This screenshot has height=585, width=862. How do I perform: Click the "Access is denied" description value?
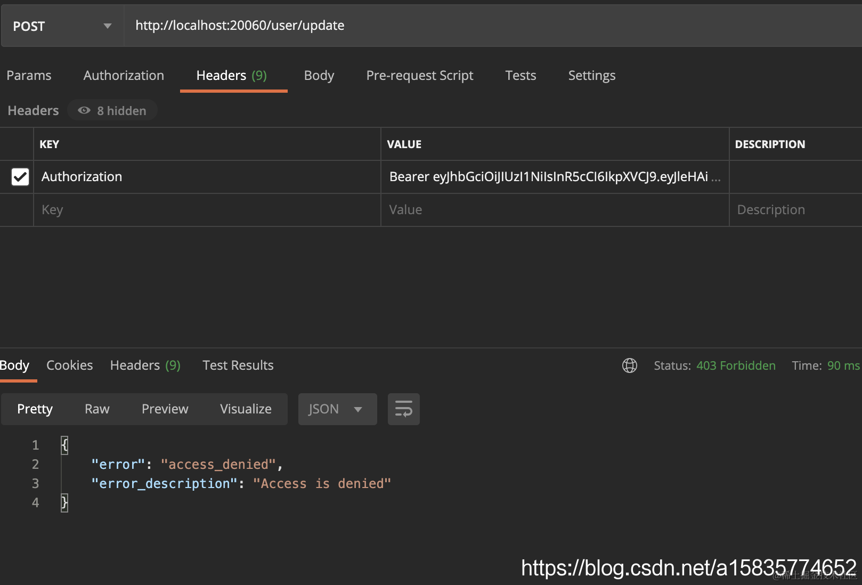pos(322,484)
